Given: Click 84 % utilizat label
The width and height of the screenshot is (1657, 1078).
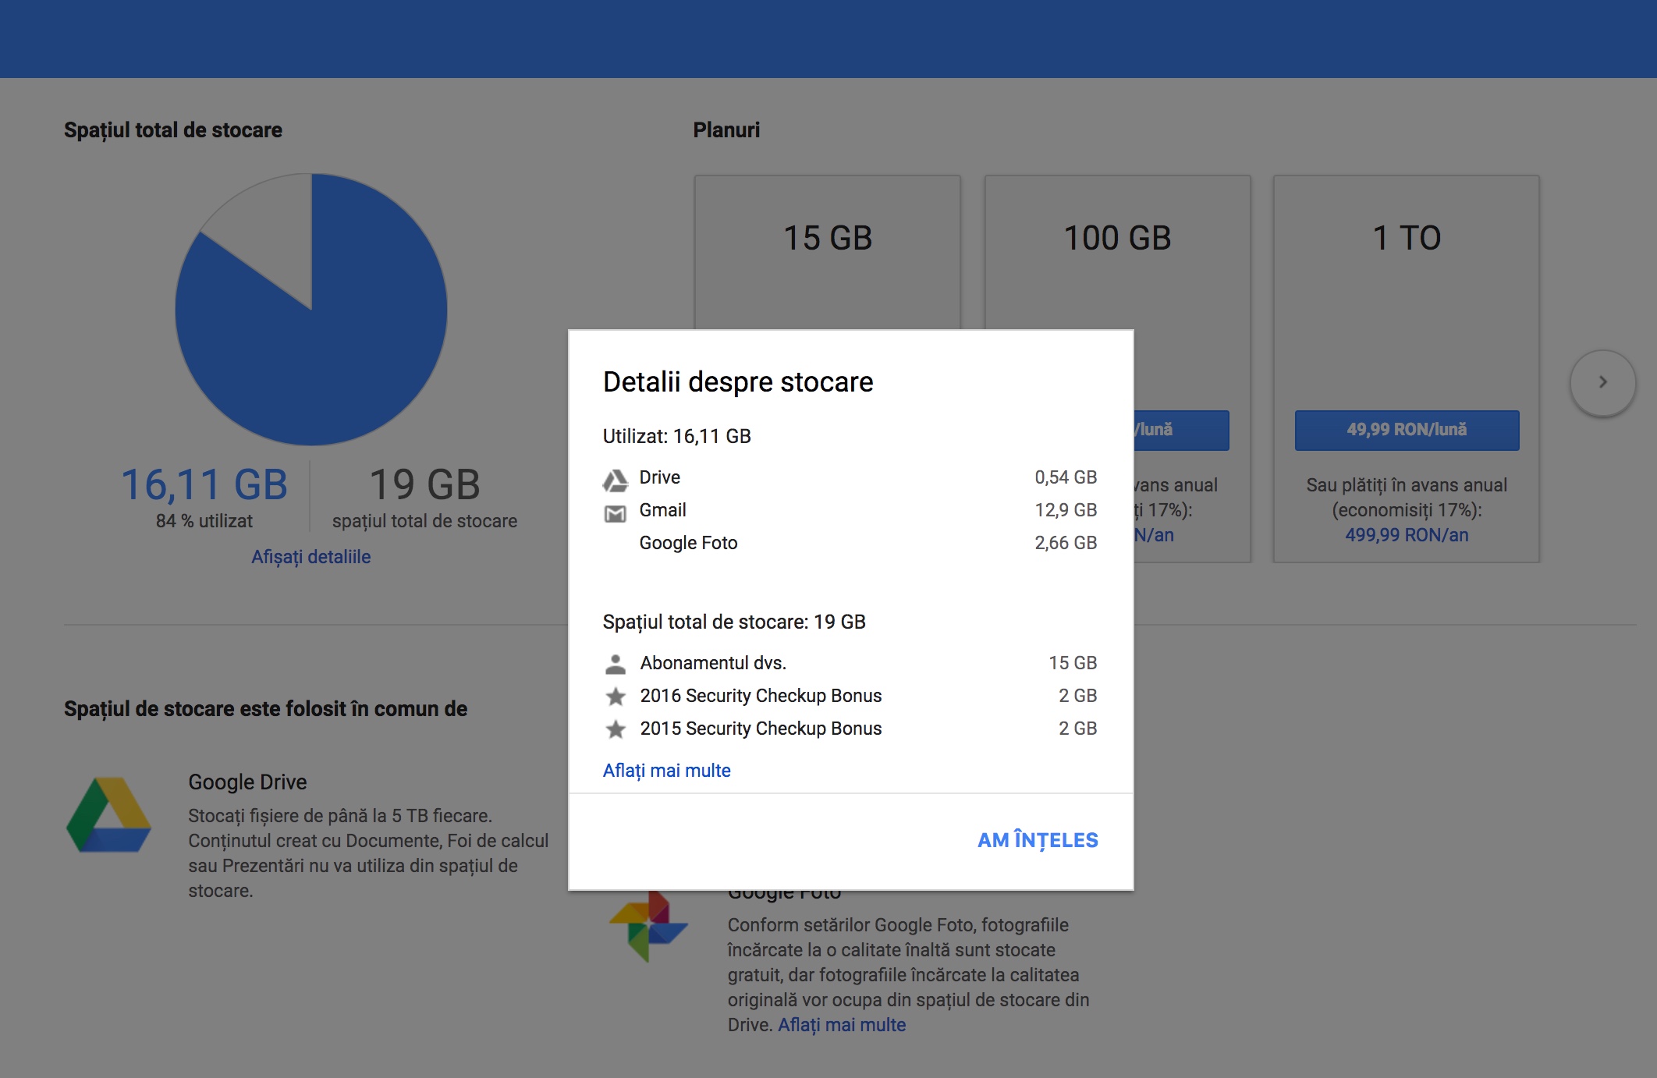Looking at the screenshot, I should (204, 521).
